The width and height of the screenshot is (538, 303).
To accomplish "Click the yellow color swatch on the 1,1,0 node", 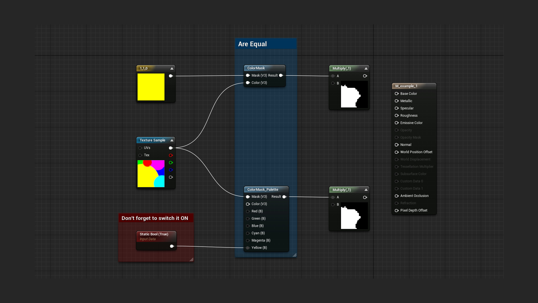I will (151, 87).
